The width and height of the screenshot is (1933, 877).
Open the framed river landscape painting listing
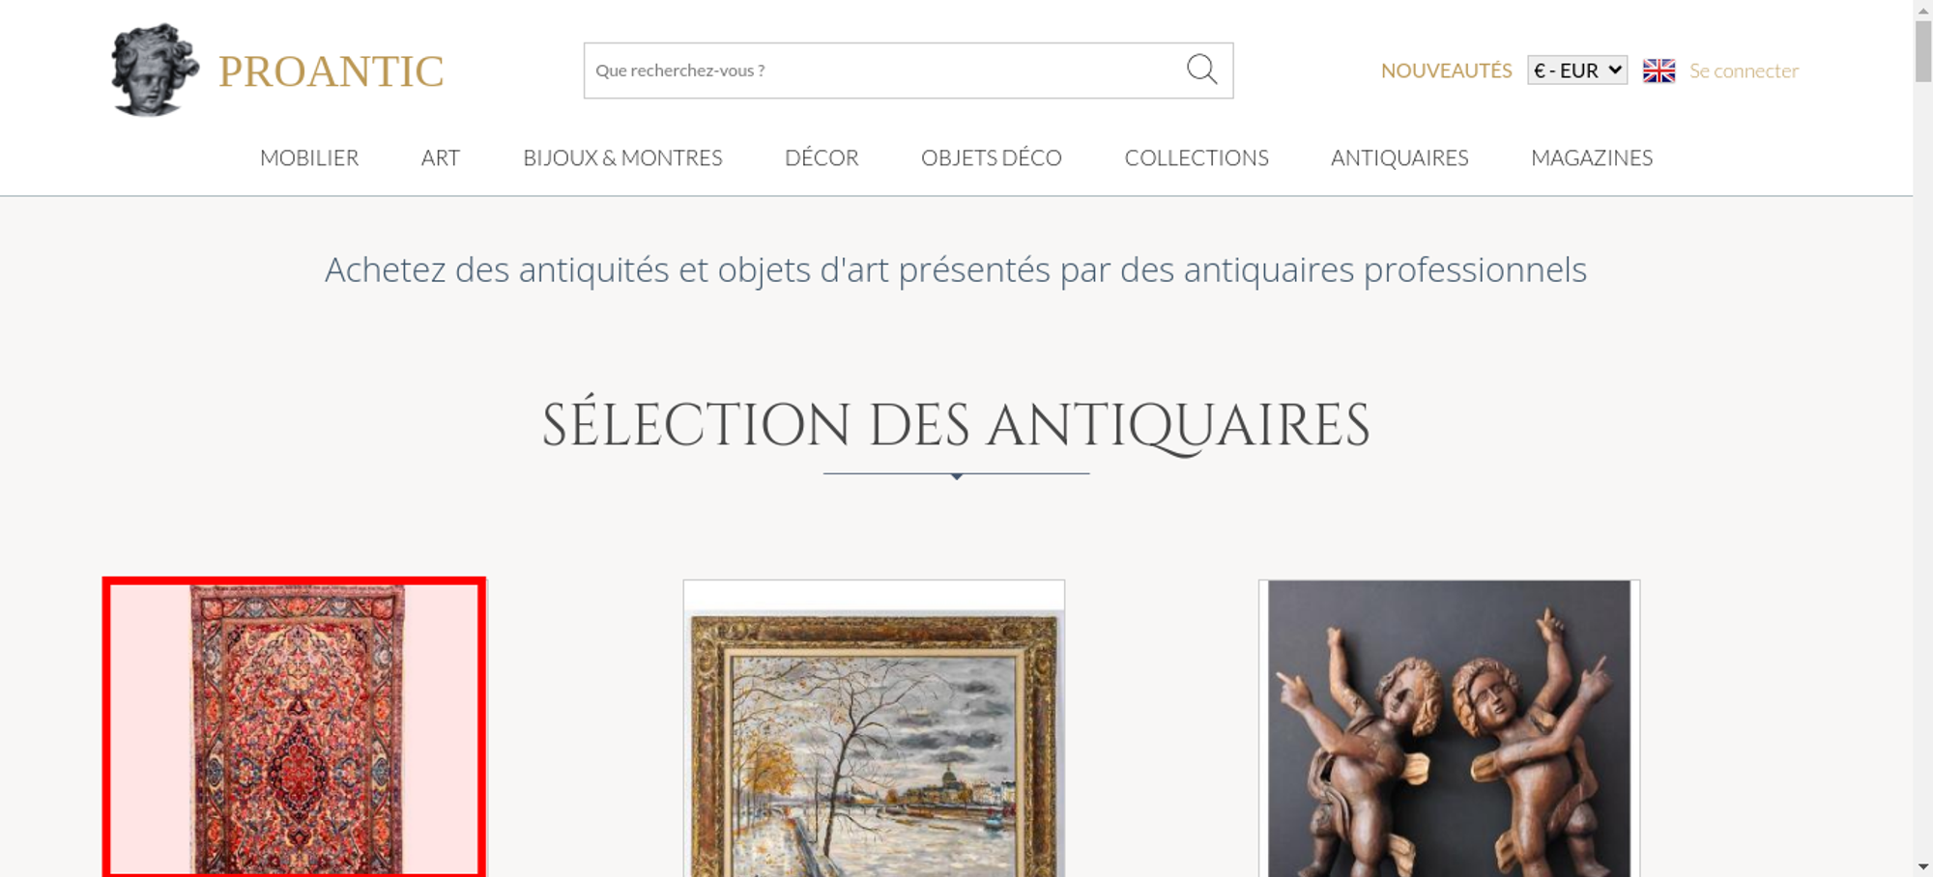click(x=874, y=729)
